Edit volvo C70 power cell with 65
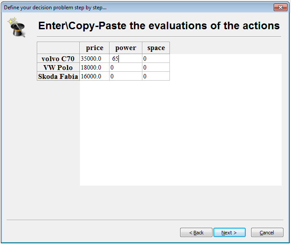291x245 pixels. (126, 58)
